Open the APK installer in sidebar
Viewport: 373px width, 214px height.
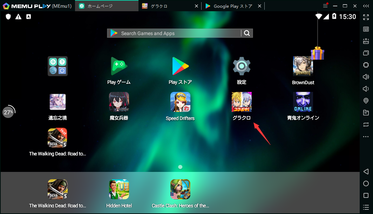tap(366, 41)
